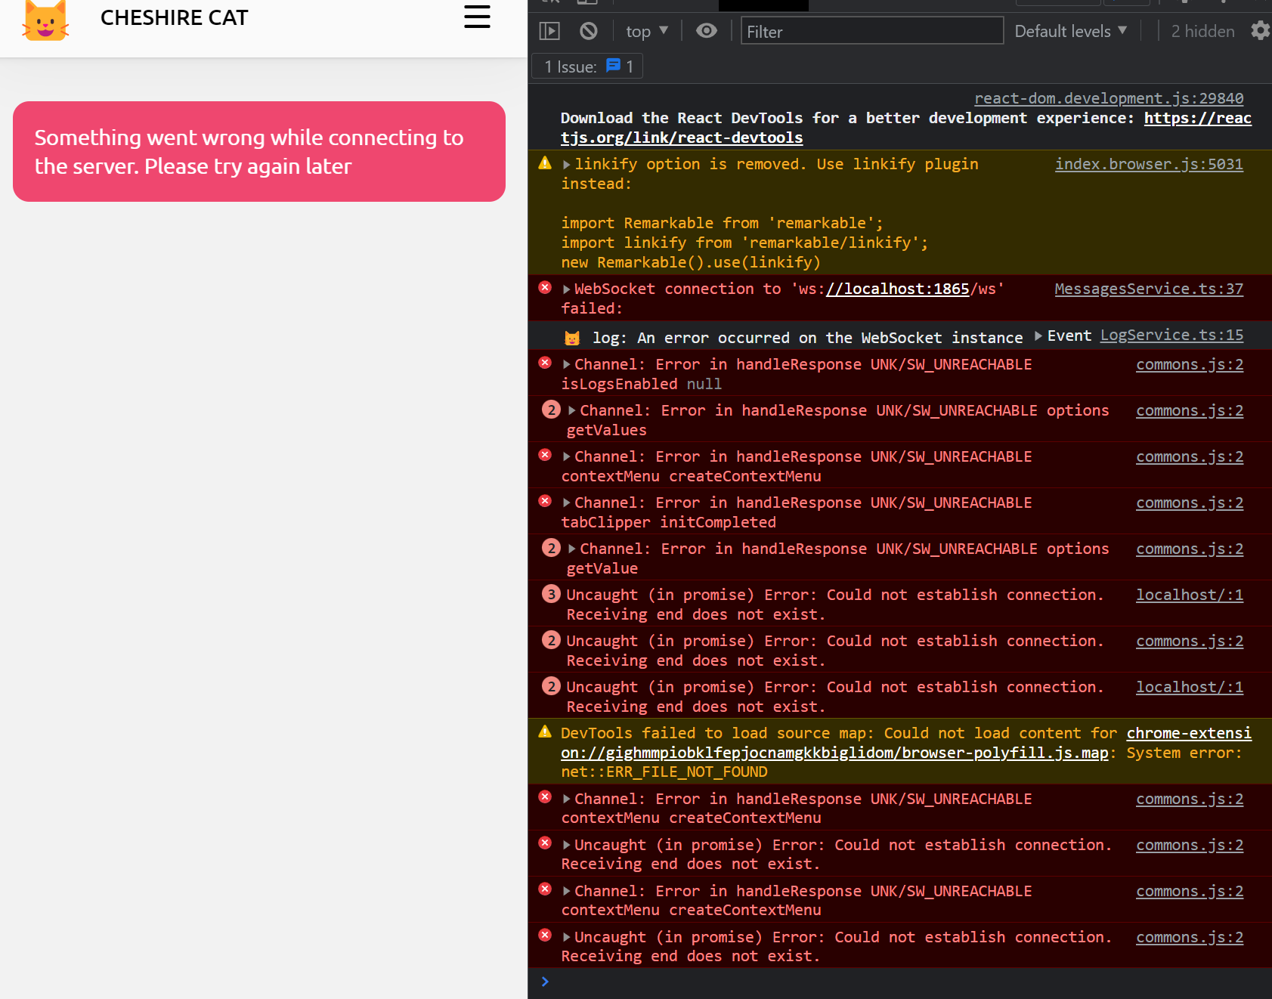The width and height of the screenshot is (1272, 999).
Task: Click the red error icon on the WebSocket message
Action: (545, 287)
